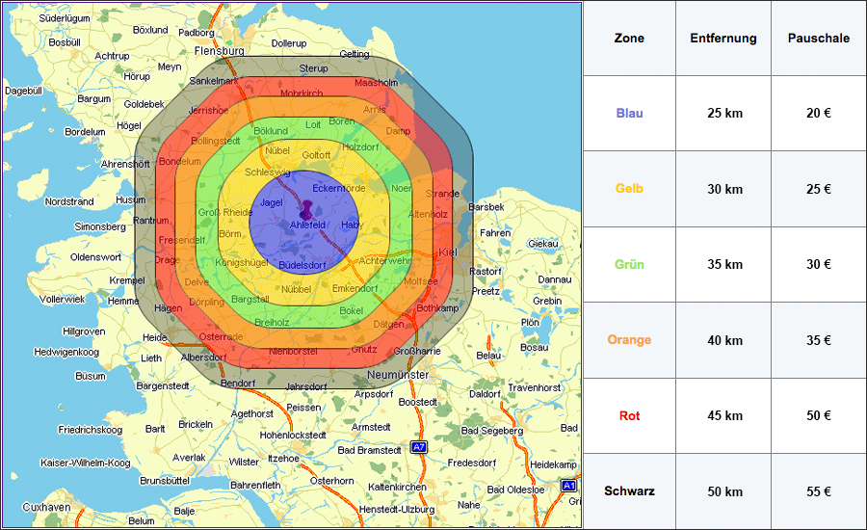Click the '35 km' distance cell

pos(723,264)
